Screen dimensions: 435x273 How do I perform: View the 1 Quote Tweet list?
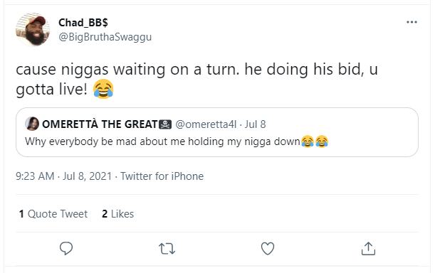(53, 214)
